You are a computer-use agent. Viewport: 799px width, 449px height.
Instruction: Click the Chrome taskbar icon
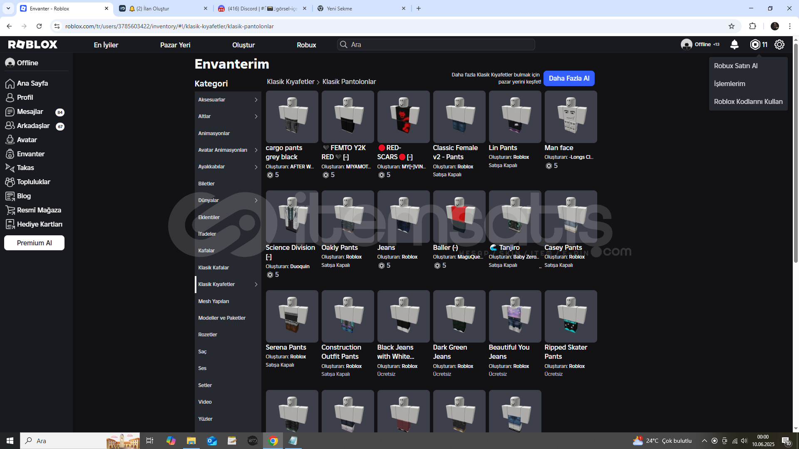point(273,441)
